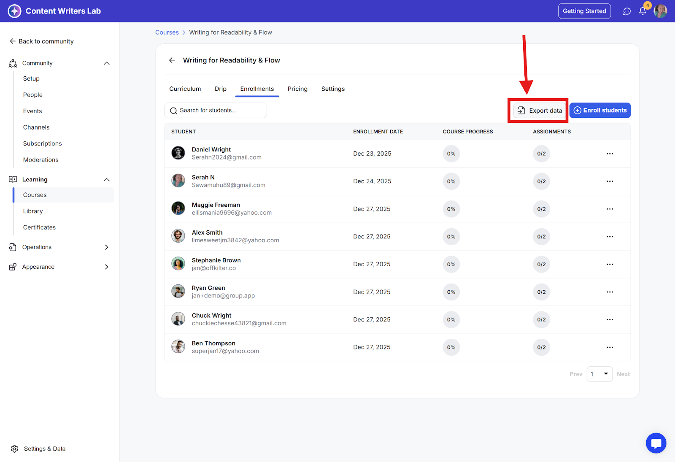The height and width of the screenshot is (462, 675).
Task: Open more options for Stephanie Brown
Action: tap(610, 264)
